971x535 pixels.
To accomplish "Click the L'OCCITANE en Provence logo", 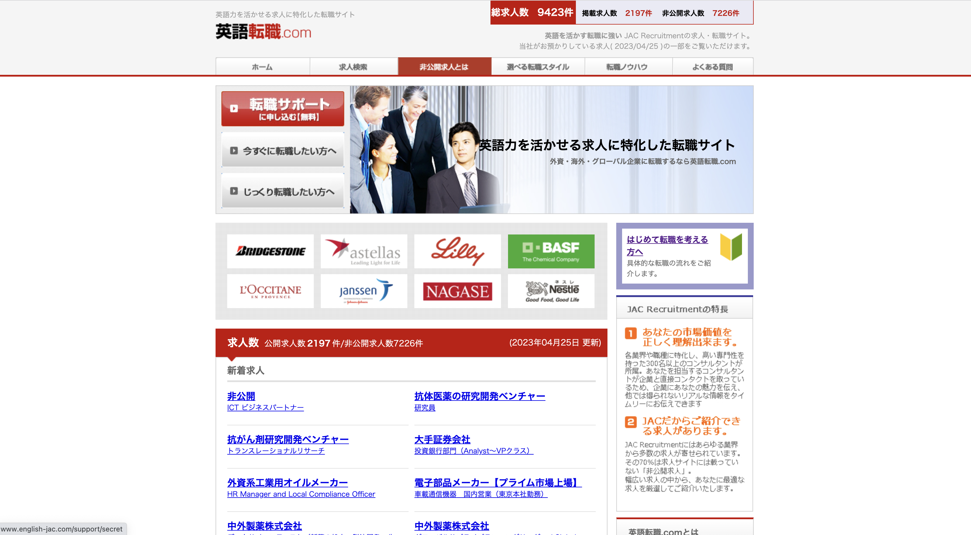I will (270, 291).
